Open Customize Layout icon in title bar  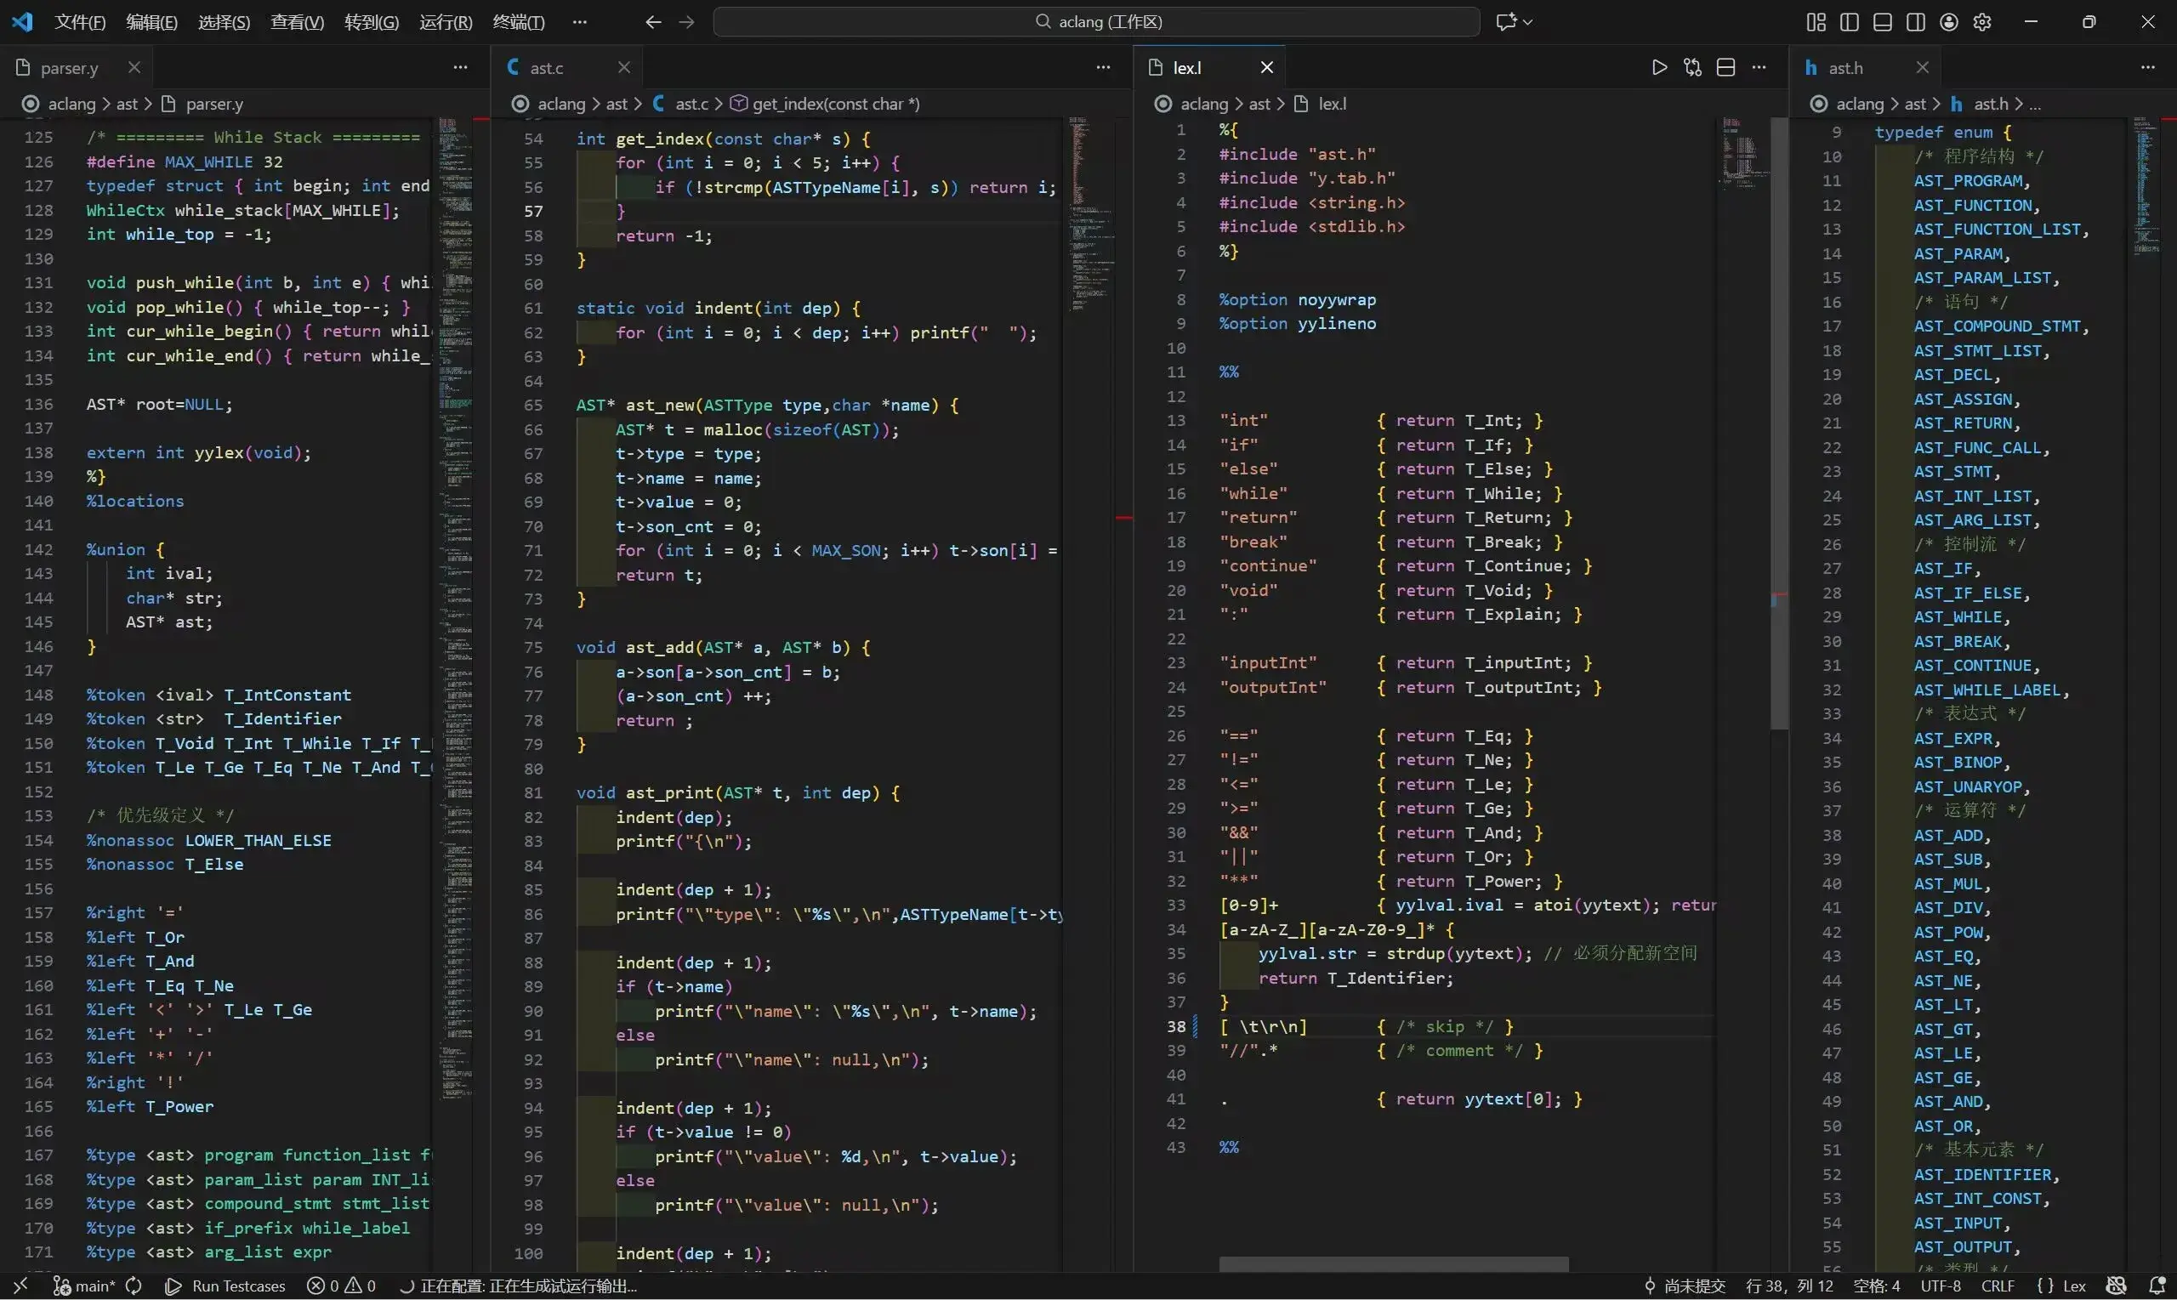pos(1816,22)
